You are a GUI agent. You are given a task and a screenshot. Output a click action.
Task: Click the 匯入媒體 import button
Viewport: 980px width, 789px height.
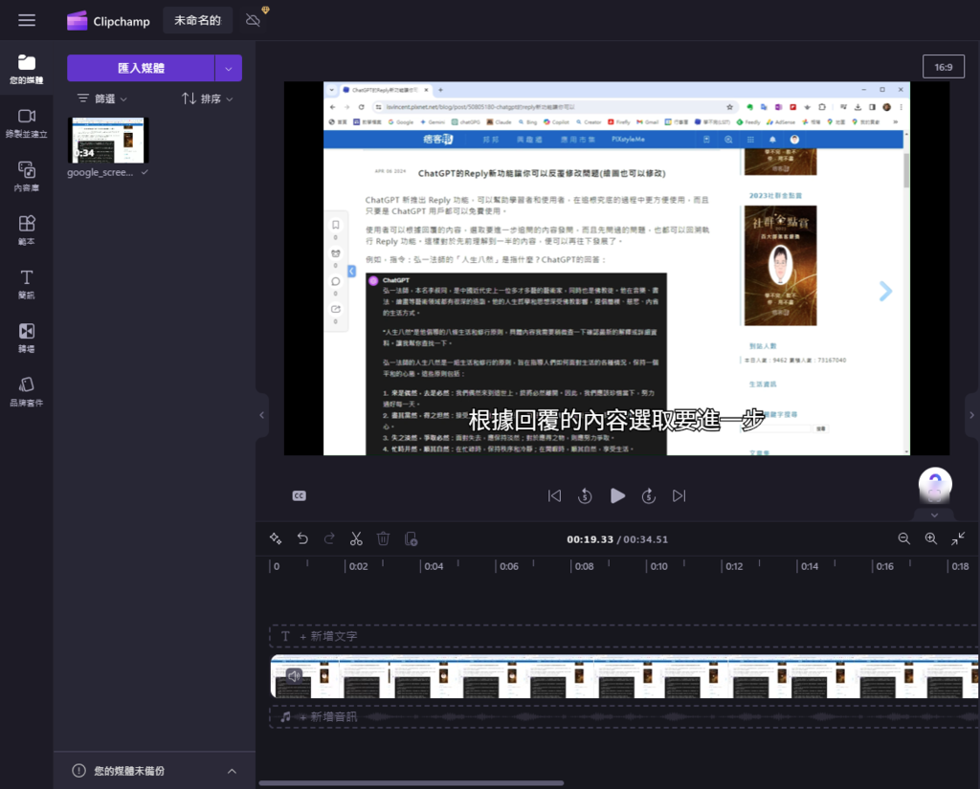coord(140,68)
